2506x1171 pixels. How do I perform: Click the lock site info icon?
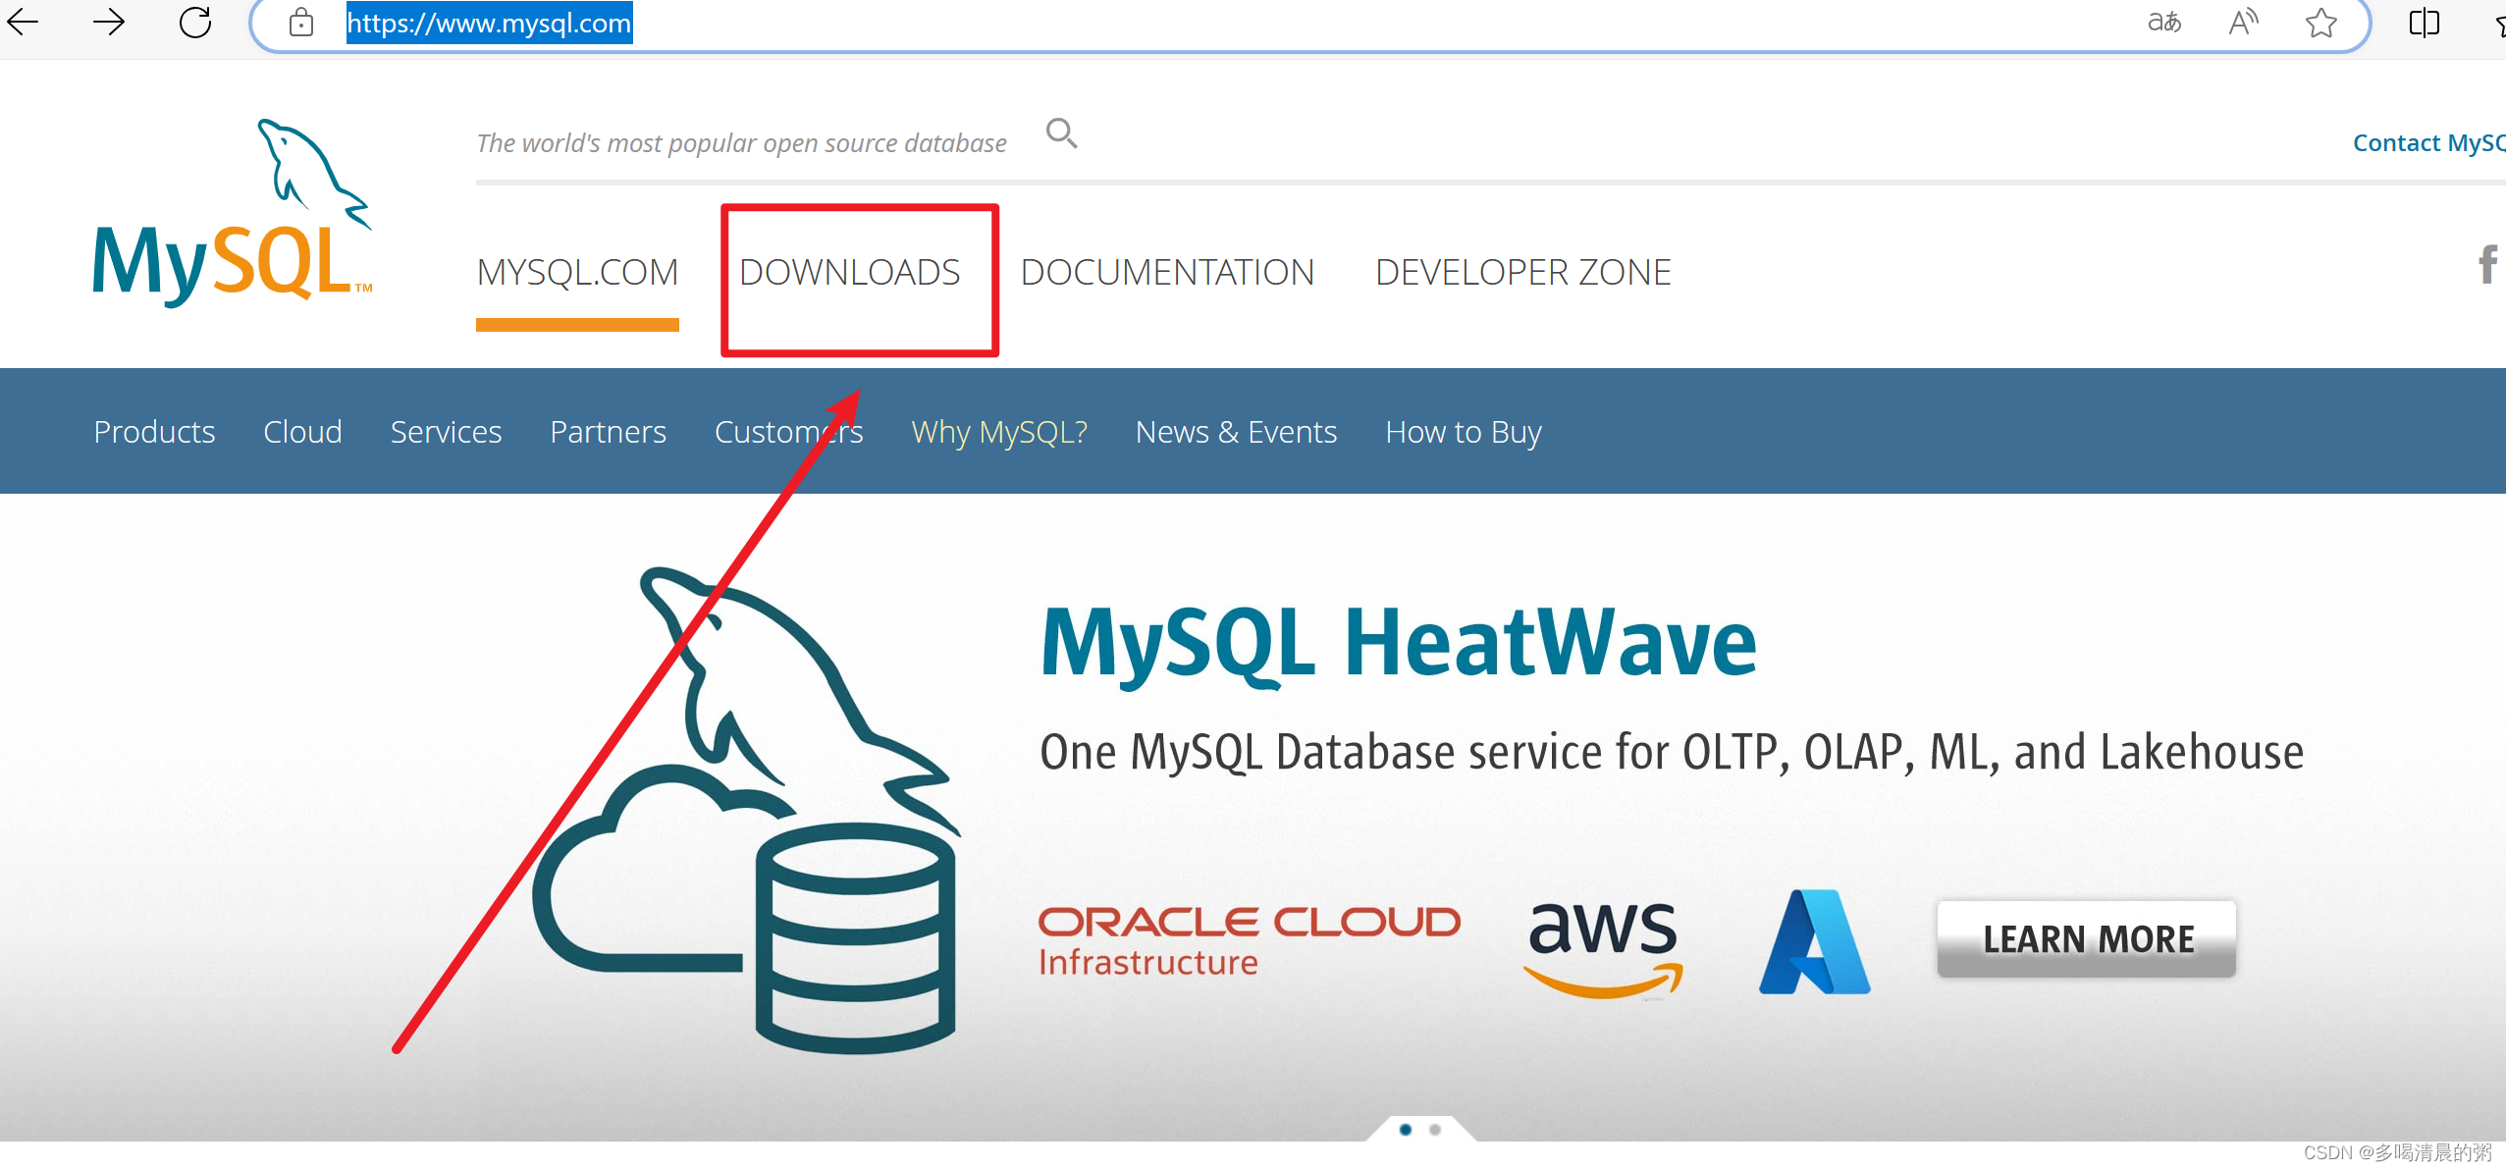point(301,23)
